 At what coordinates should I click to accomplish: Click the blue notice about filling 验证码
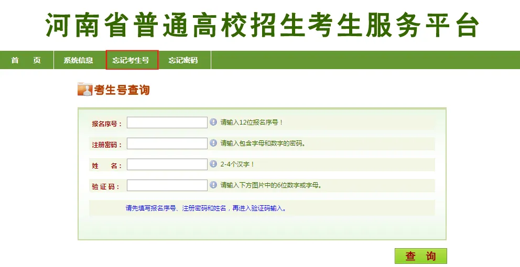[206, 208]
